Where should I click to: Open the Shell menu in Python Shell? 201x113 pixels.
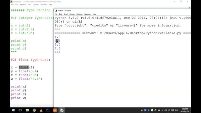pos(66,14)
